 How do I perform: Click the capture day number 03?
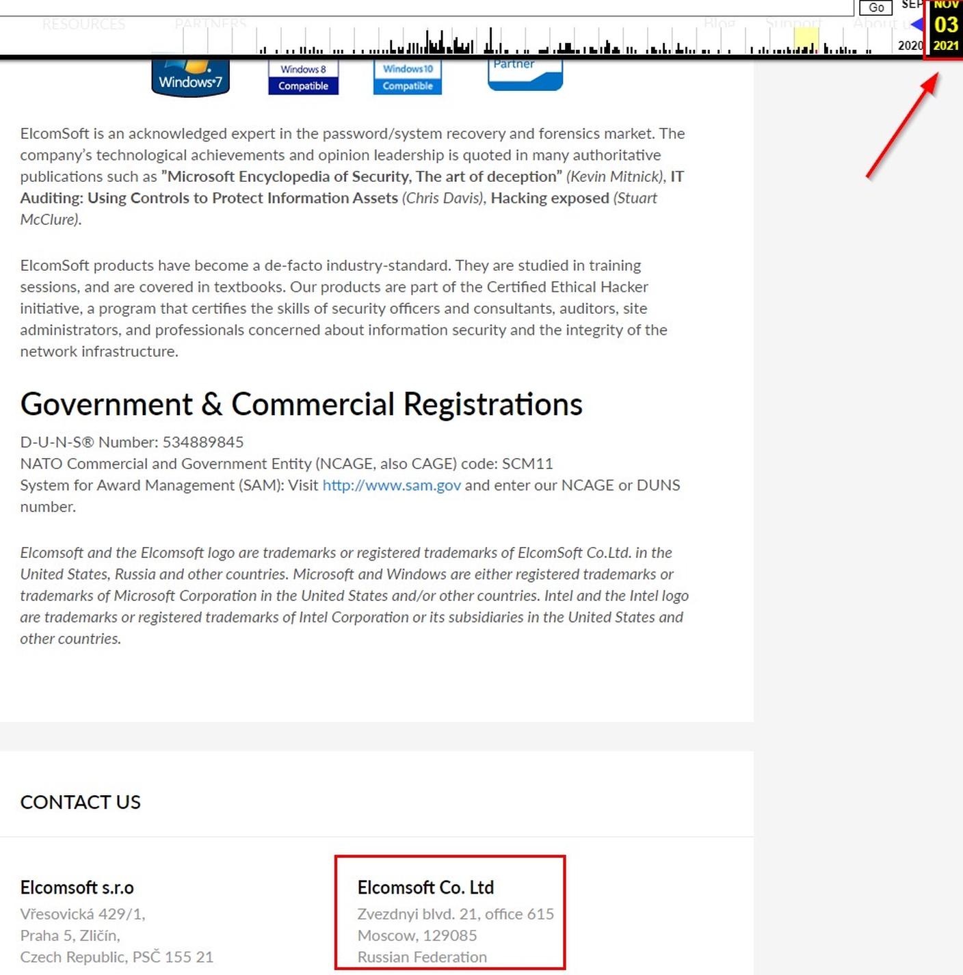pyautogui.click(x=946, y=25)
